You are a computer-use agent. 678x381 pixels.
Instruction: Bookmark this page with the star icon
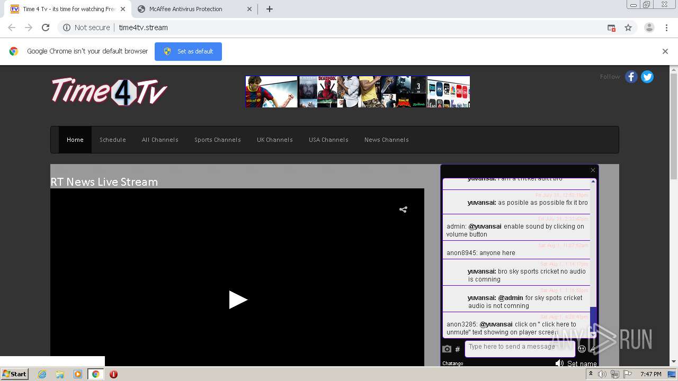click(x=628, y=28)
